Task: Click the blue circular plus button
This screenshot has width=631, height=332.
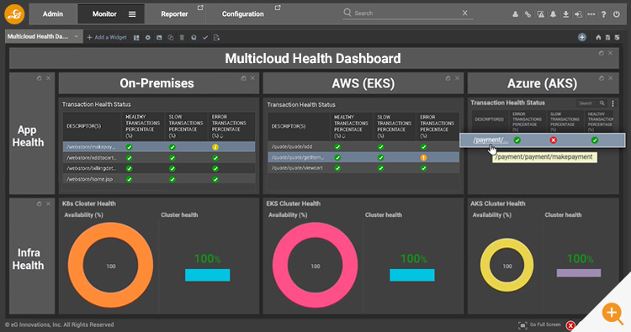Action: click(582, 37)
